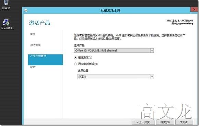Click the Office 15, VOLUME_KMS channel combo box

point(114,50)
